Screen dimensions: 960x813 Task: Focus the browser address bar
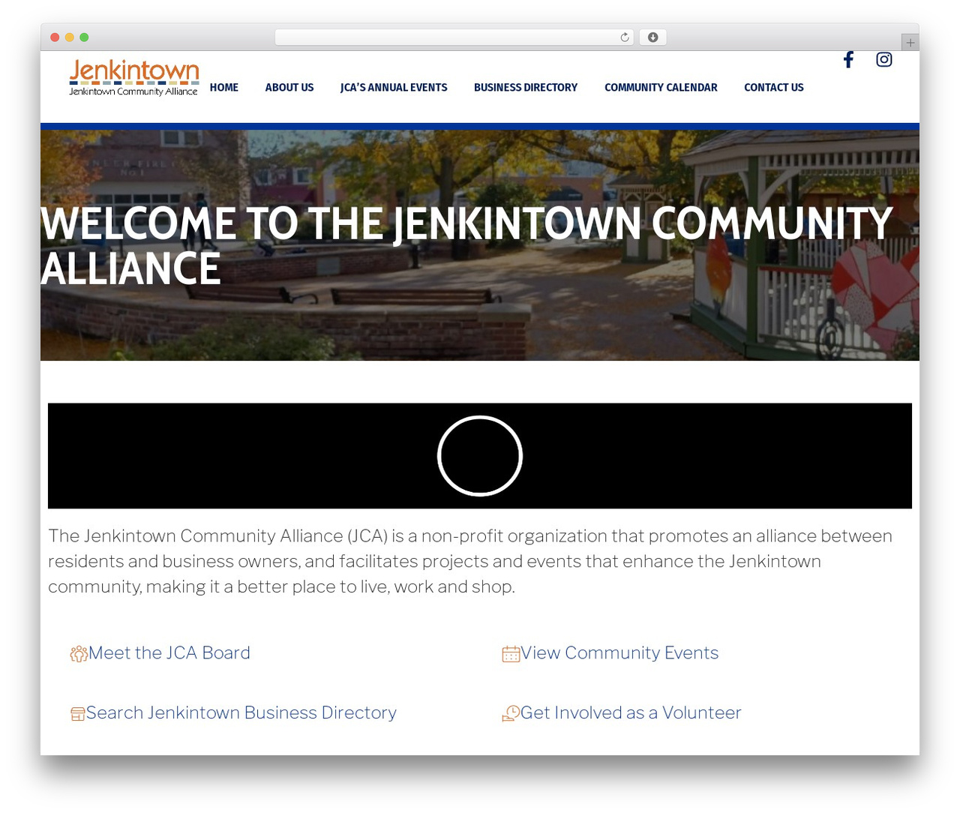(x=454, y=37)
